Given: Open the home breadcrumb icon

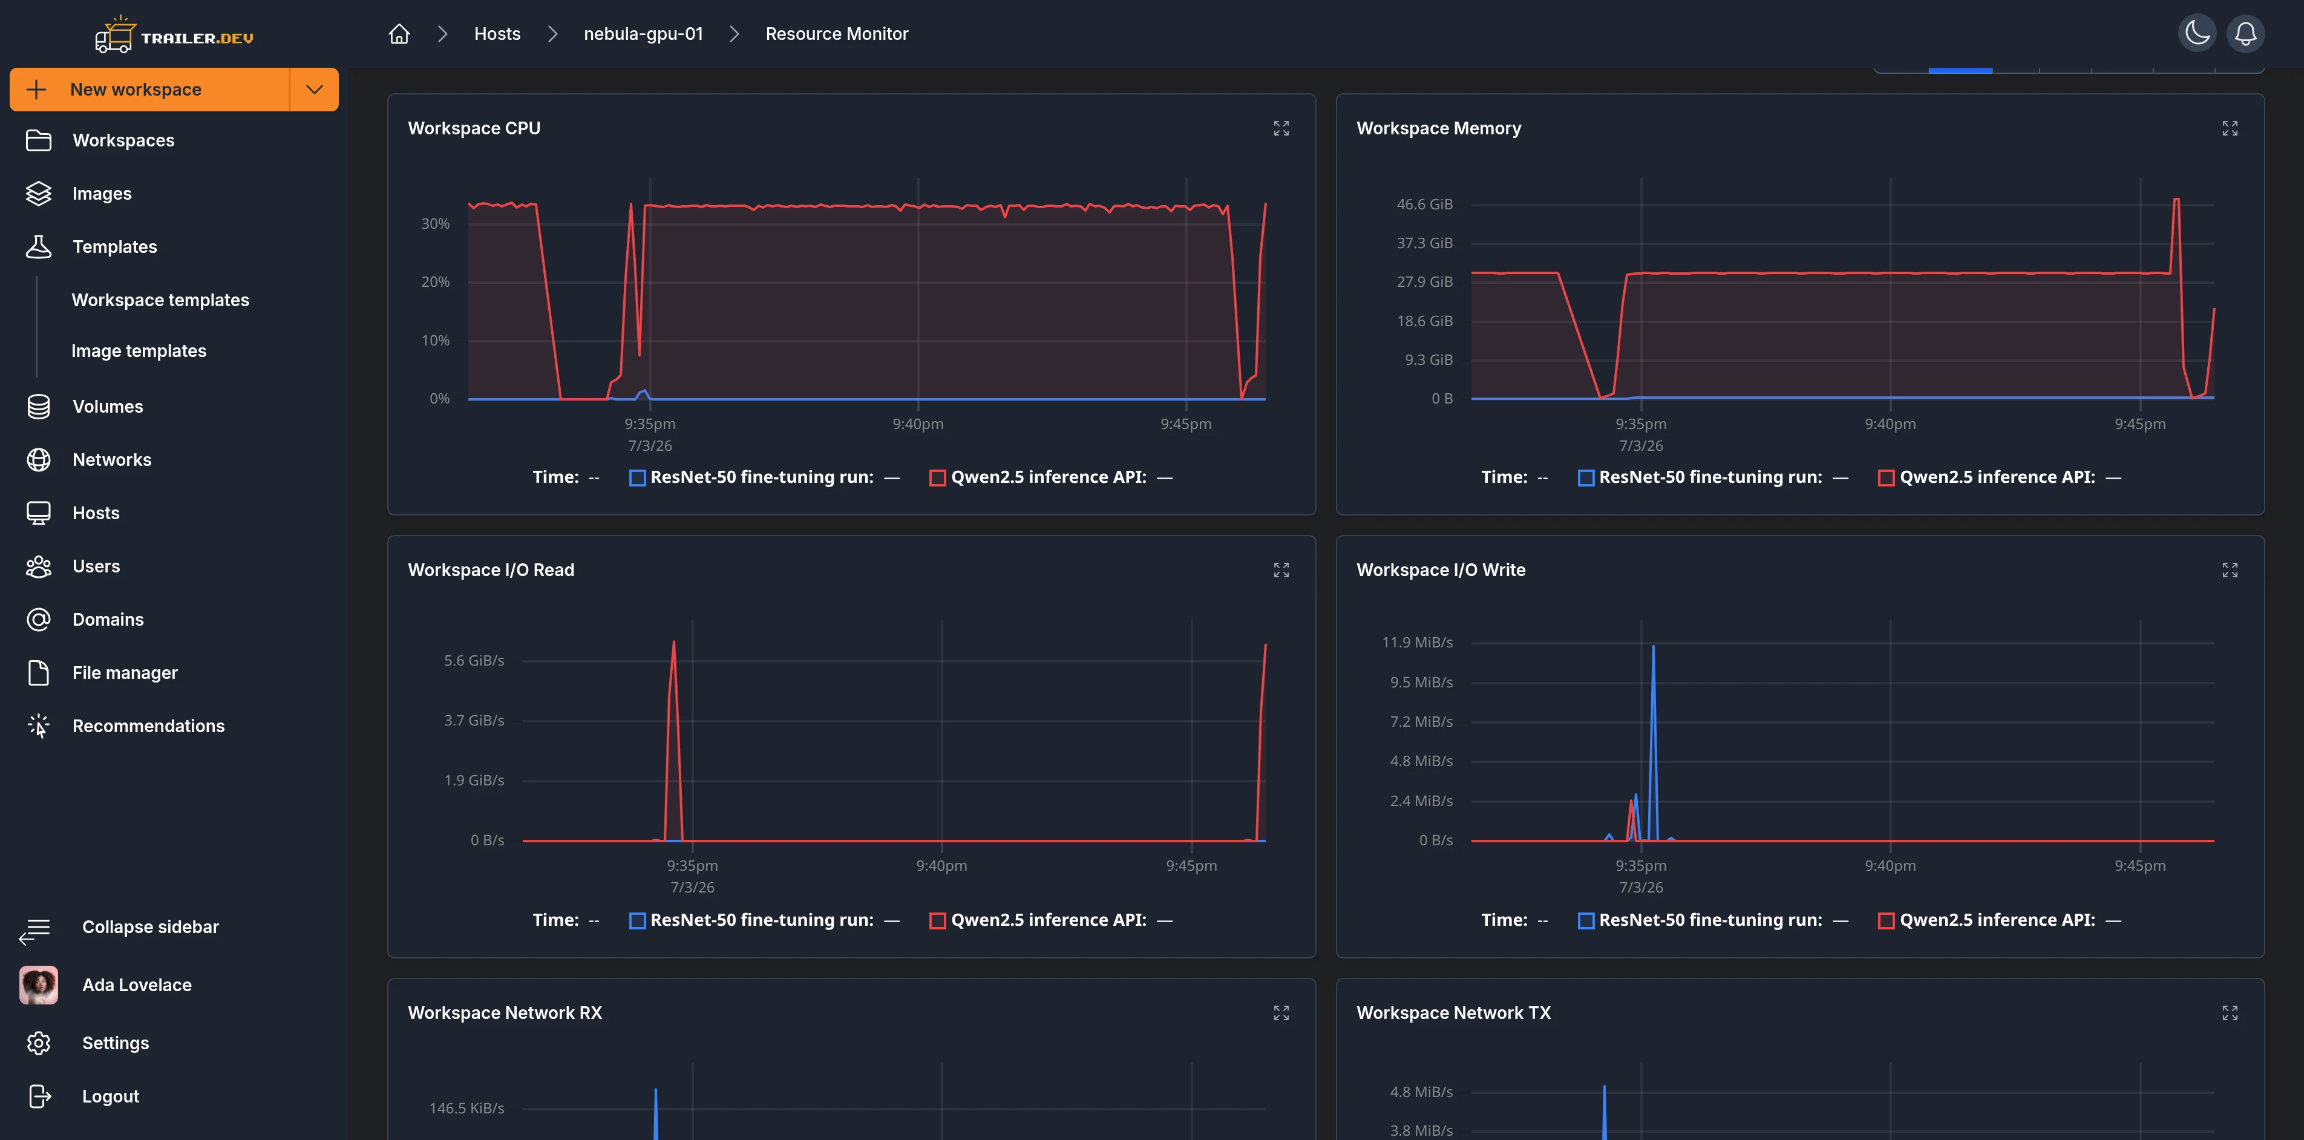Looking at the screenshot, I should click(399, 34).
